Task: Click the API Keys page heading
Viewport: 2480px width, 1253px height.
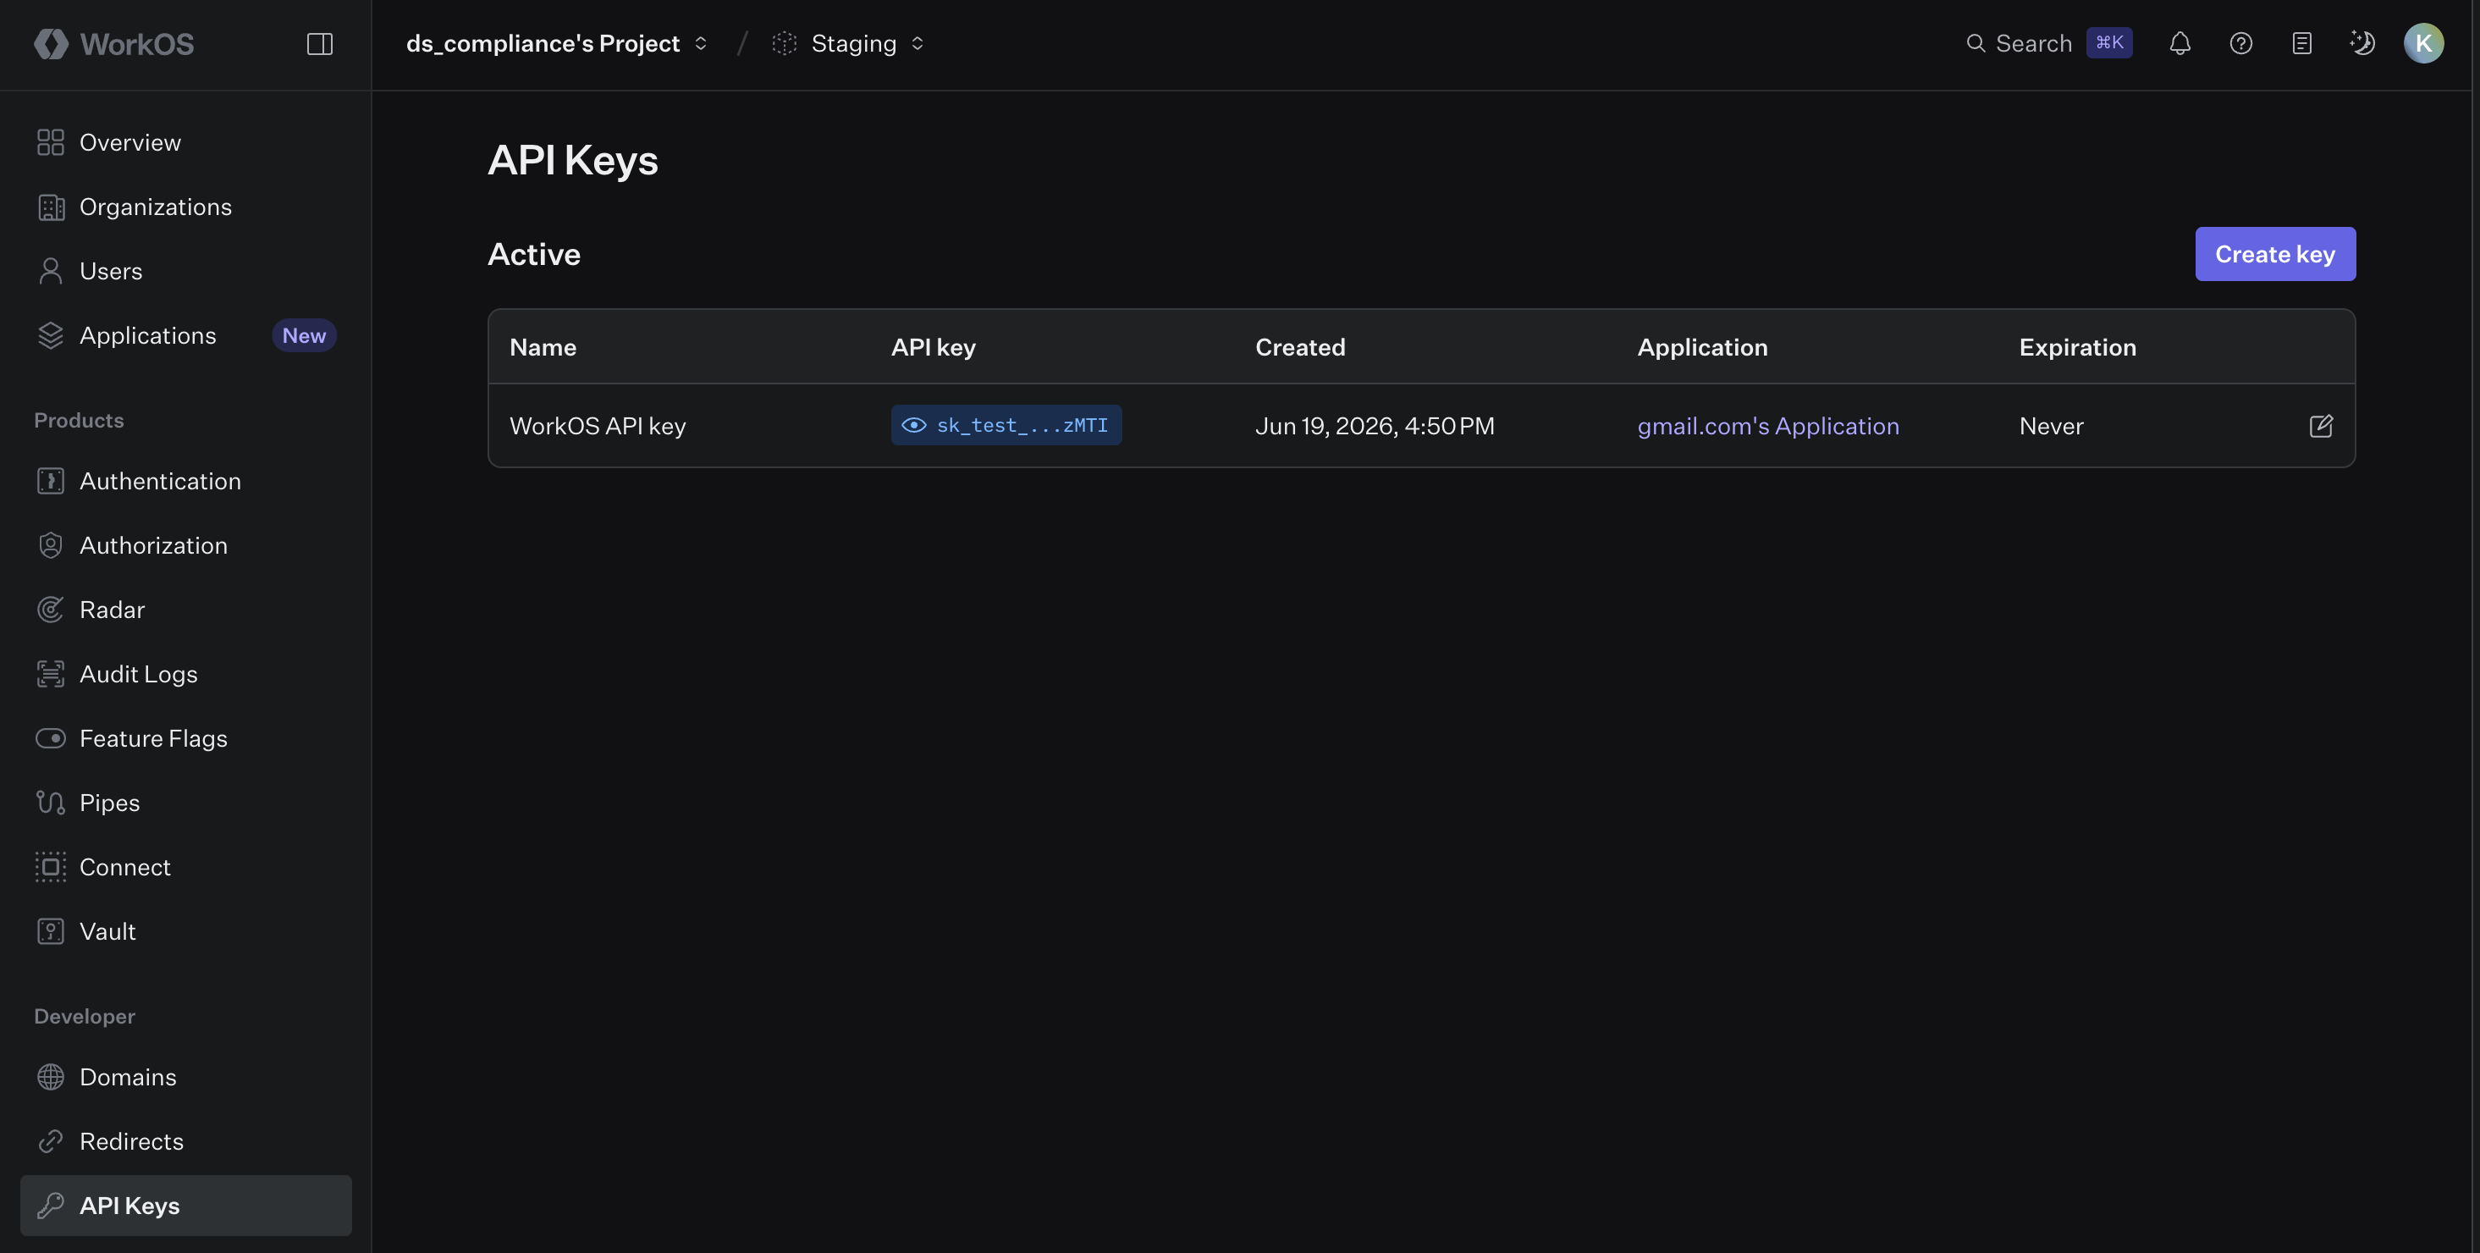Action: click(573, 160)
